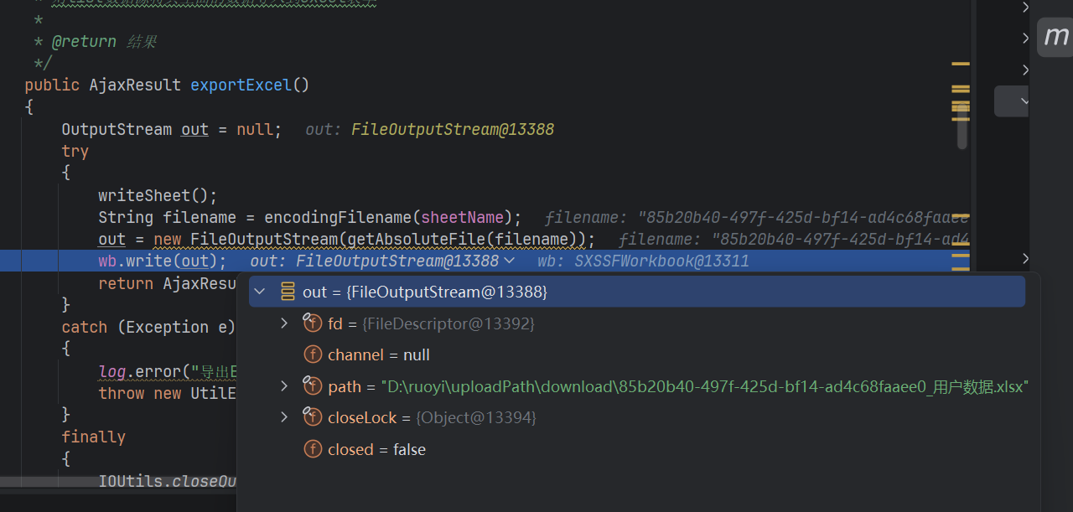The image size is (1073, 512).
Task: Open dropdown arrow after inline 'out: FileOutputStream@13388' hint
Action: [x=509, y=261]
